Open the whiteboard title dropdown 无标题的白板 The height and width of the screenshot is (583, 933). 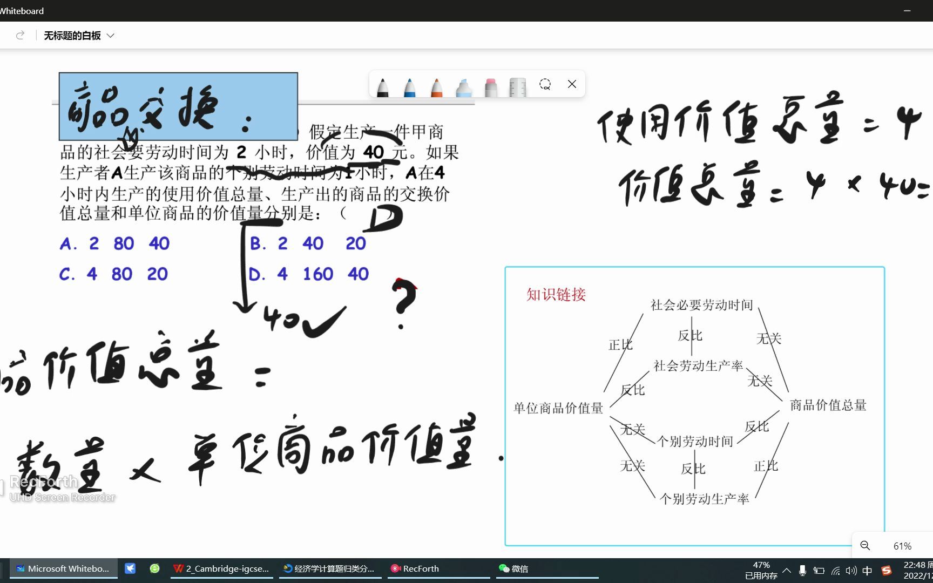click(x=111, y=35)
